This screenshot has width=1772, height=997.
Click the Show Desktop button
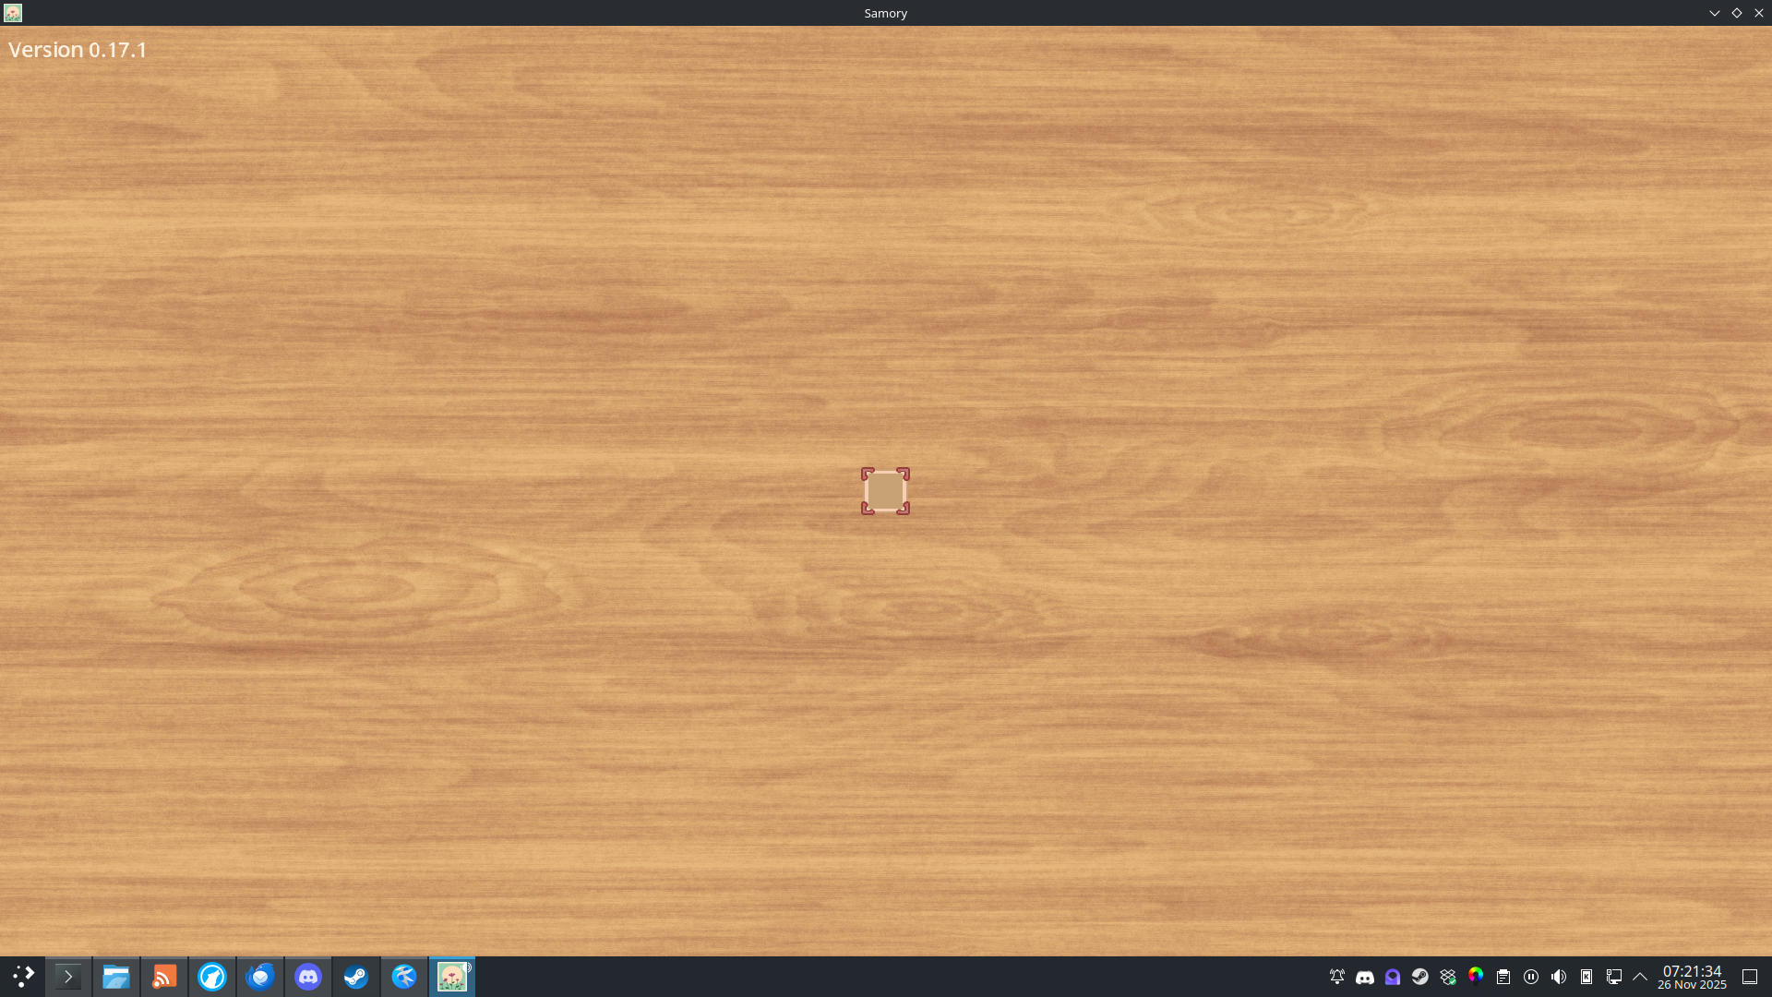click(1749, 977)
